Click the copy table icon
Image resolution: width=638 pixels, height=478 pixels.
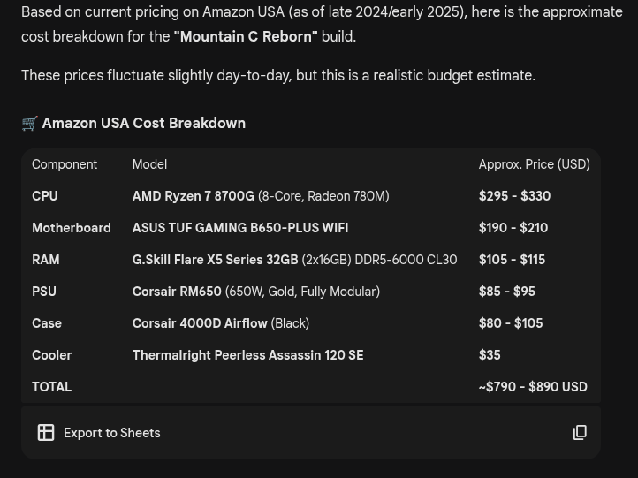coord(580,433)
